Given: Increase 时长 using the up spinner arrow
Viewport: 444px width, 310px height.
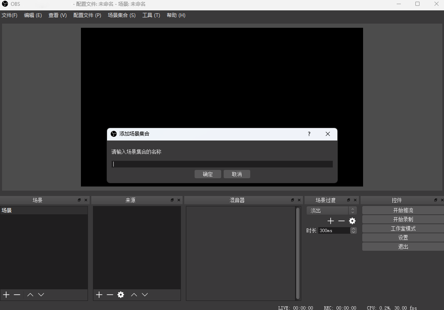Looking at the screenshot, I should (353, 228).
